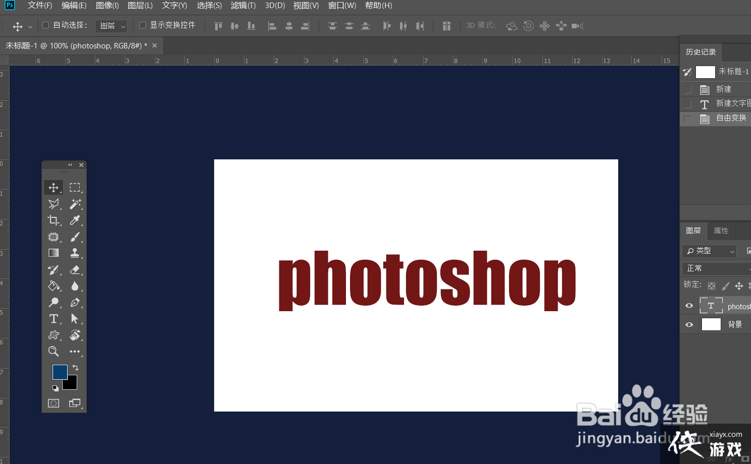
Task: Open the 视图(V) menu
Action: (306, 6)
